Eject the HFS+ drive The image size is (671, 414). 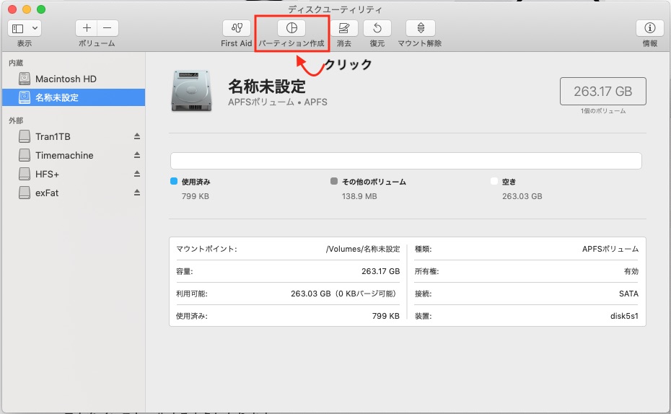pyautogui.click(x=137, y=175)
